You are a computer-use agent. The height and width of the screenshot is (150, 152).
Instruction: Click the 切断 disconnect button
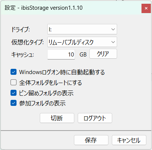tap(57, 118)
